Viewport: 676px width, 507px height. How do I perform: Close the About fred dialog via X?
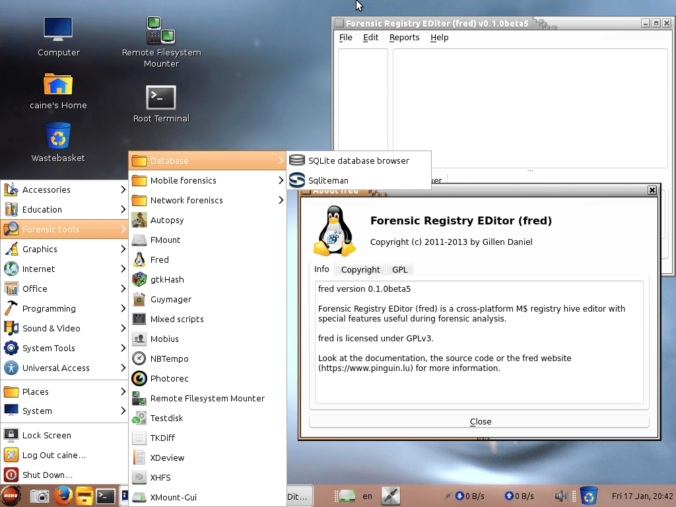click(652, 190)
